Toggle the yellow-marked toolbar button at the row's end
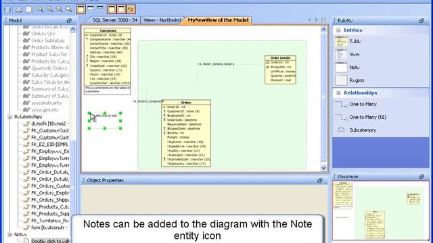Image resolution: width=433 pixels, height=243 pixels. pyautogui.click(x=131, y=9)
